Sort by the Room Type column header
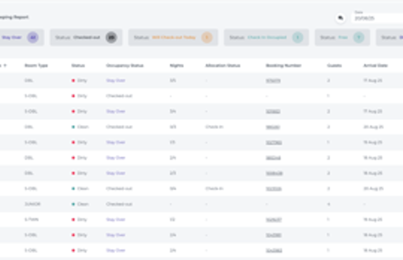The width and height of the screenshot is (403, 260). 36,66
